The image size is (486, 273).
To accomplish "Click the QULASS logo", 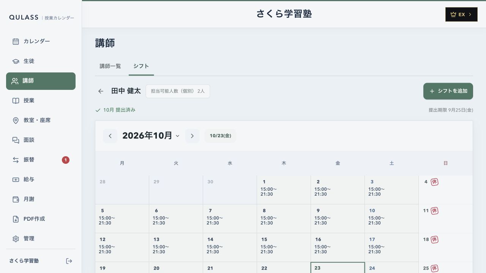I will pyautogui.click(x=24, y=17).
